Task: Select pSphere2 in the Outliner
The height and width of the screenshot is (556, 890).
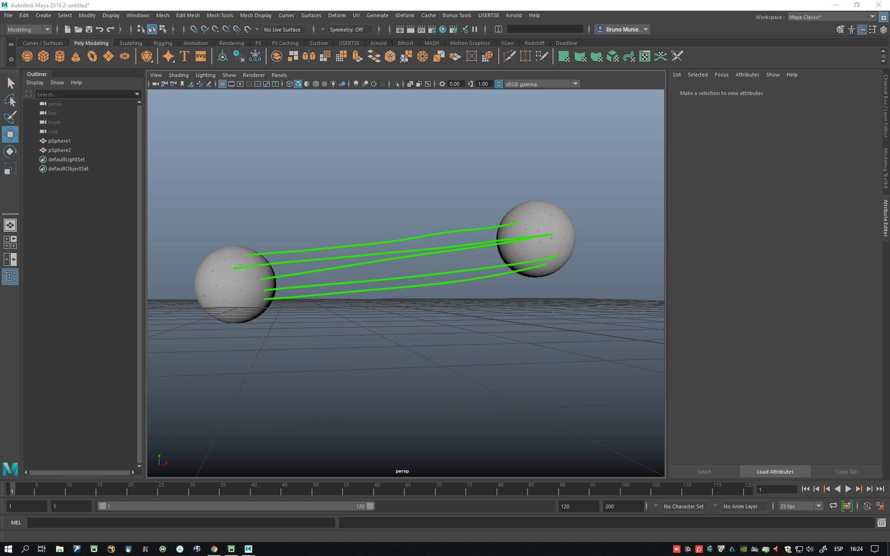Action: [x=60, y=150]
